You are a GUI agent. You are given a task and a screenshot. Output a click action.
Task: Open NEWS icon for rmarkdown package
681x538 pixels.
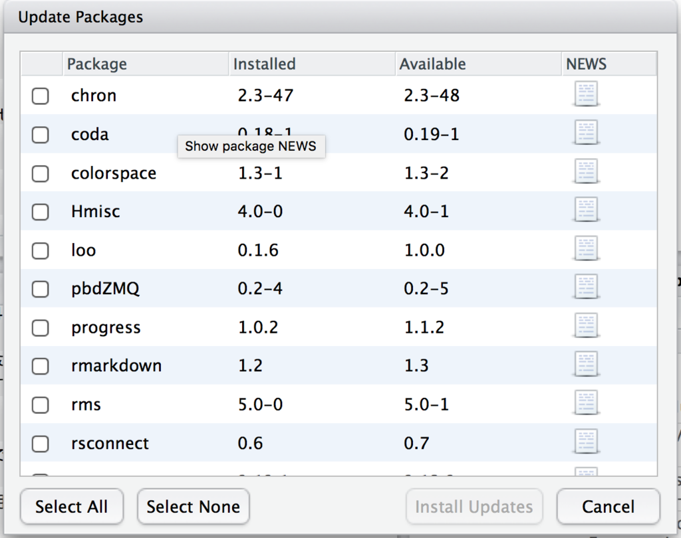(x=587, y=364)
